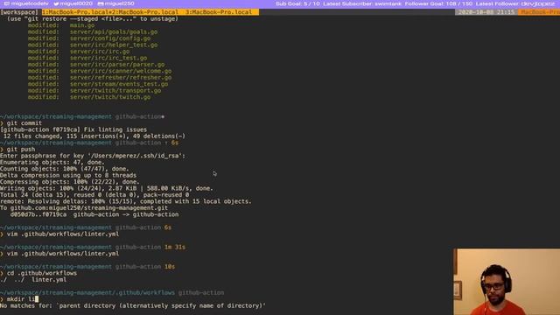Click server/irc/irc.go file path
The height and width of the screenshot is (315, 560).
point(100,52)
